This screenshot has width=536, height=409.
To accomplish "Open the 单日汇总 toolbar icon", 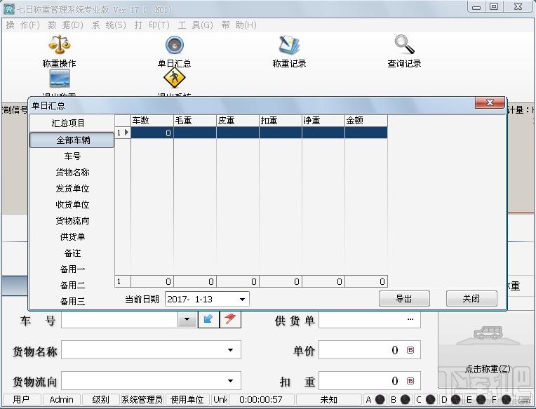I will [174, 45].
